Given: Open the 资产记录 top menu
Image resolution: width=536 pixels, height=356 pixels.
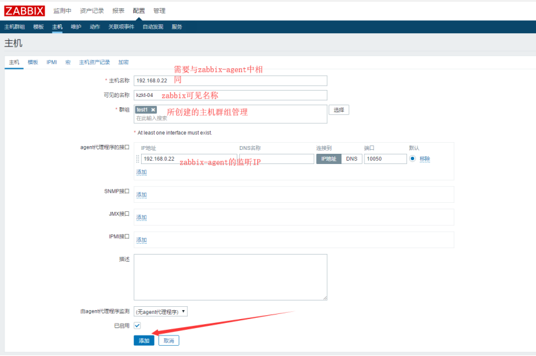Looking at the screenshot, I should coord(92,11).
